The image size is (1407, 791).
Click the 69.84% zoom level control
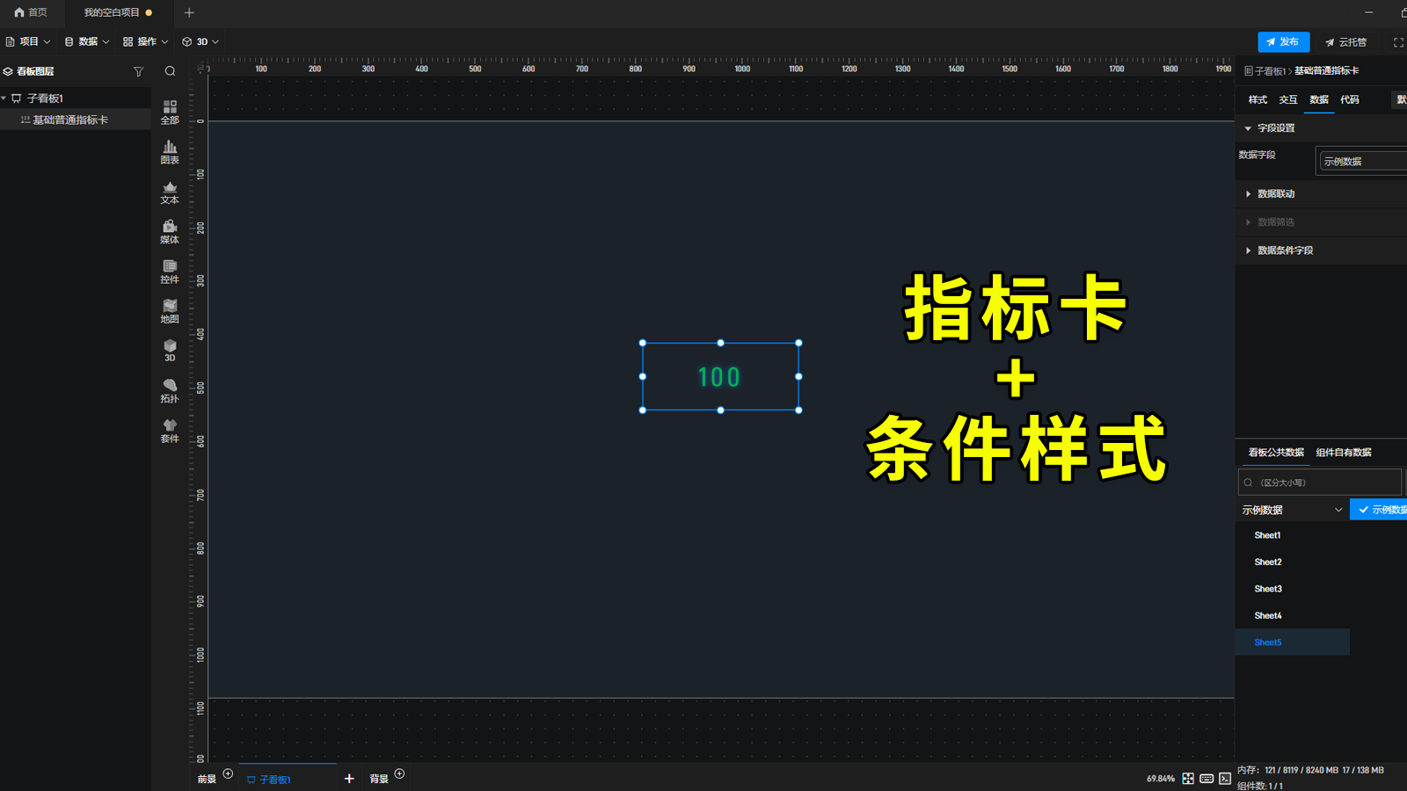1161,778
